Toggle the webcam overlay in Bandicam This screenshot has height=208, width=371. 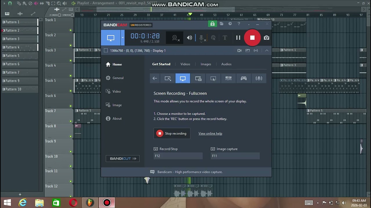point(175,38)
